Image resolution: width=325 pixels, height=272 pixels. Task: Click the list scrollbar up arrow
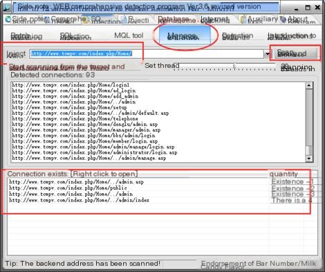pos(309,86)
